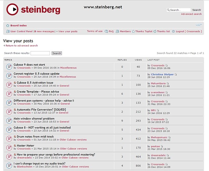Click topic icon for Cannot register 8.5 cubase update

[x=9, y=76]
